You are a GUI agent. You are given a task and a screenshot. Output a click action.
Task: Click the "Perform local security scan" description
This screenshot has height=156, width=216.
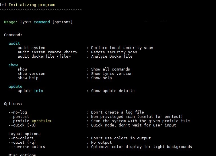click(122, 48)
